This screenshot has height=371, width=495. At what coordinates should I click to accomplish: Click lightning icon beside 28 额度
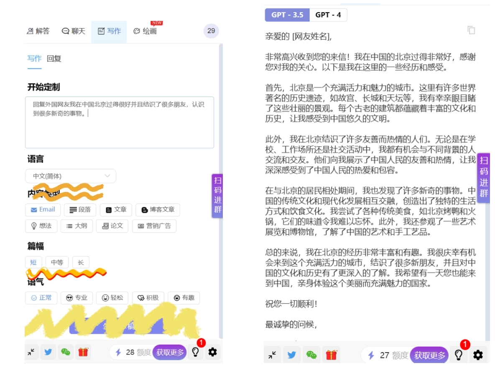coord(118,352)
